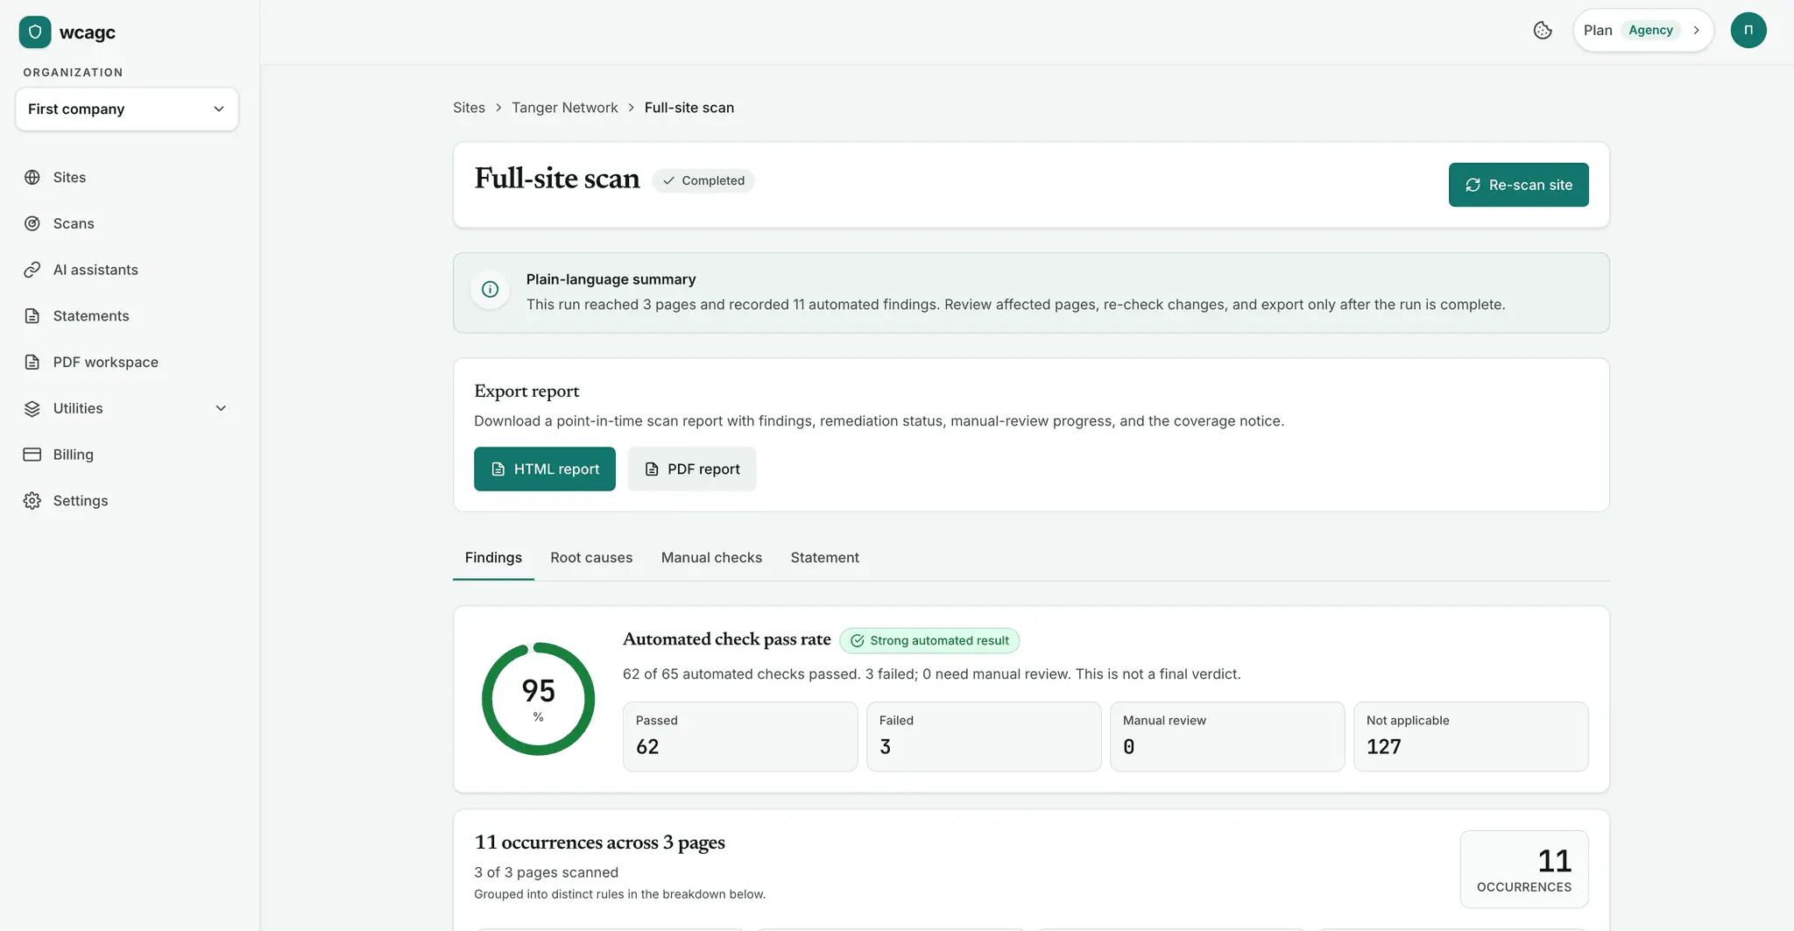Open the Statement tab

[x=824, y=558]
